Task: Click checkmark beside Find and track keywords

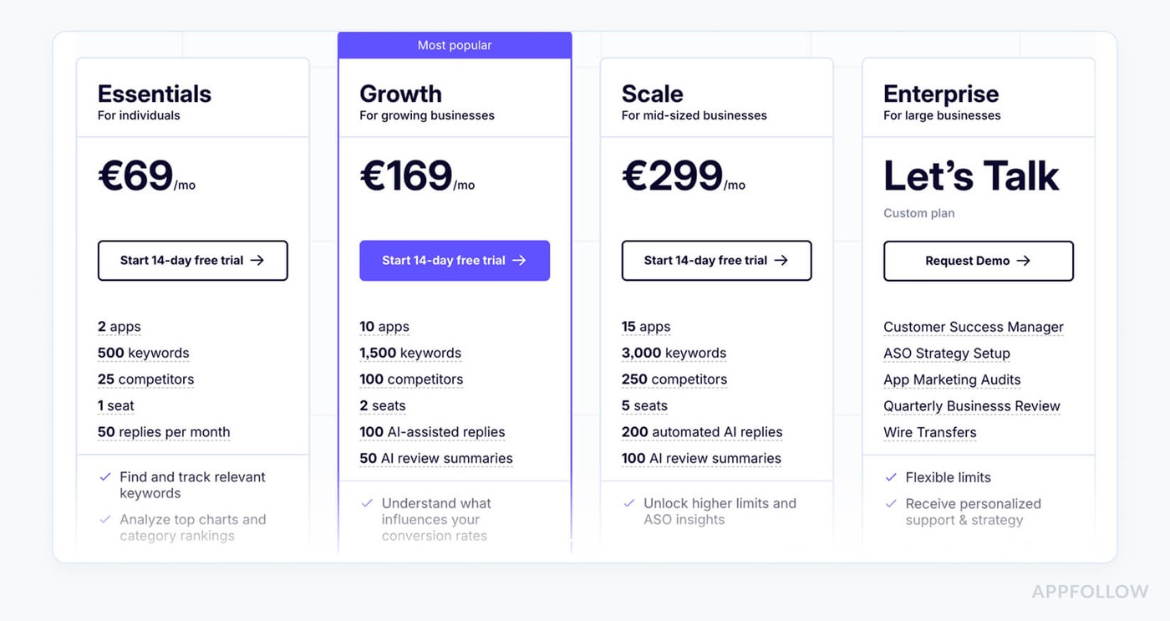Action: pos(105,477)
